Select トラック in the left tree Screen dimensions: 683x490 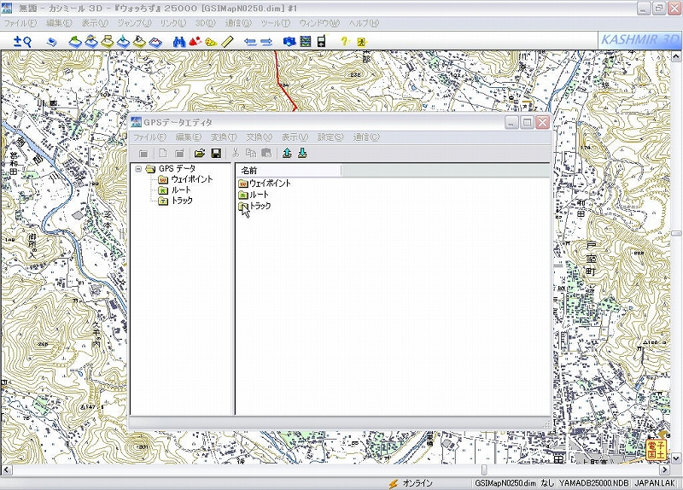pyautogui.click(x=182, y=201)
